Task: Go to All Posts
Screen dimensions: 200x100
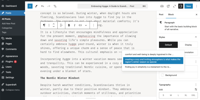Action: [6, 19]
